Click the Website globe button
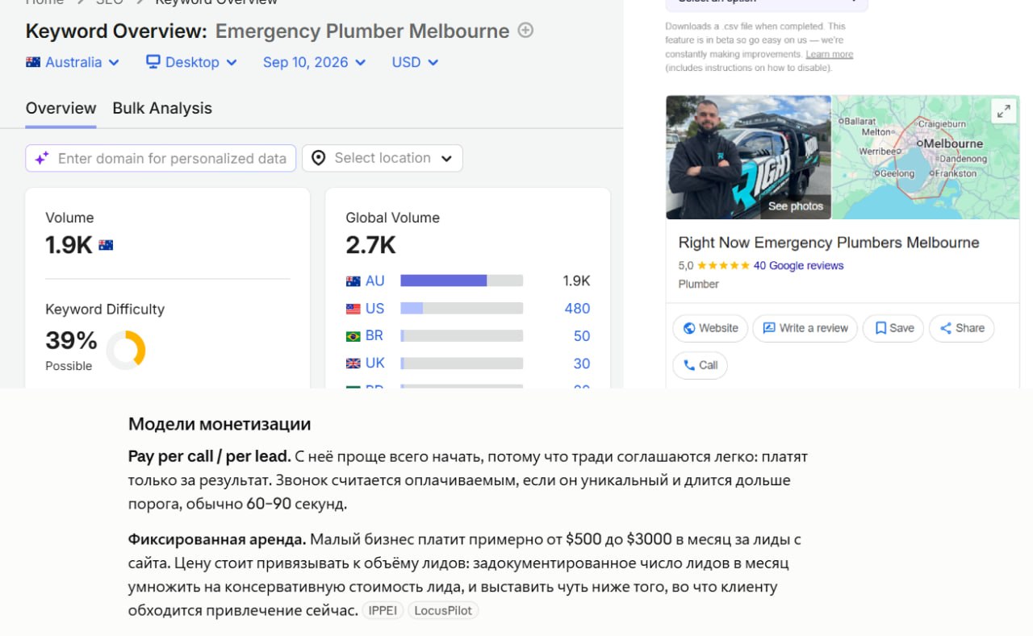 tap(710, 328)
